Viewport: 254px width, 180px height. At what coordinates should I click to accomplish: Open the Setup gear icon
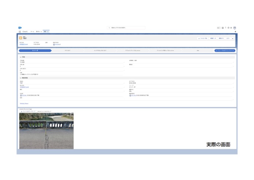[x=228, y=28]
